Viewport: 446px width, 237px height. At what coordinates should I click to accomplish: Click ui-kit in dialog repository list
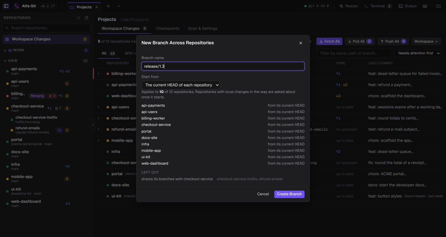(x=146, y=157)
